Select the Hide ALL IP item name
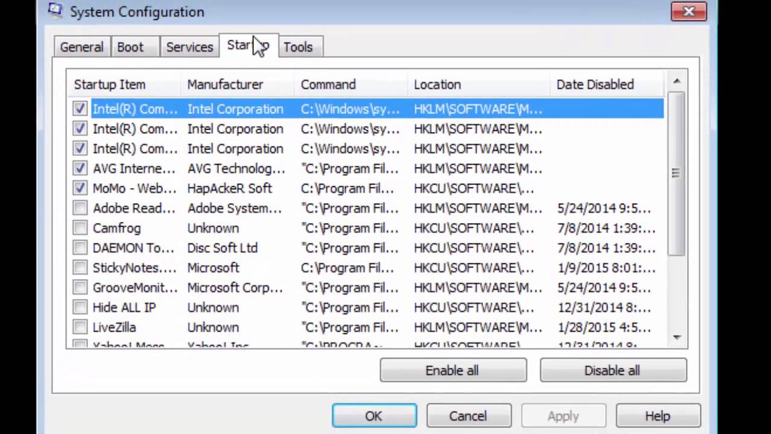The height and width of the screenshot is (434, 771). point(124,307)
